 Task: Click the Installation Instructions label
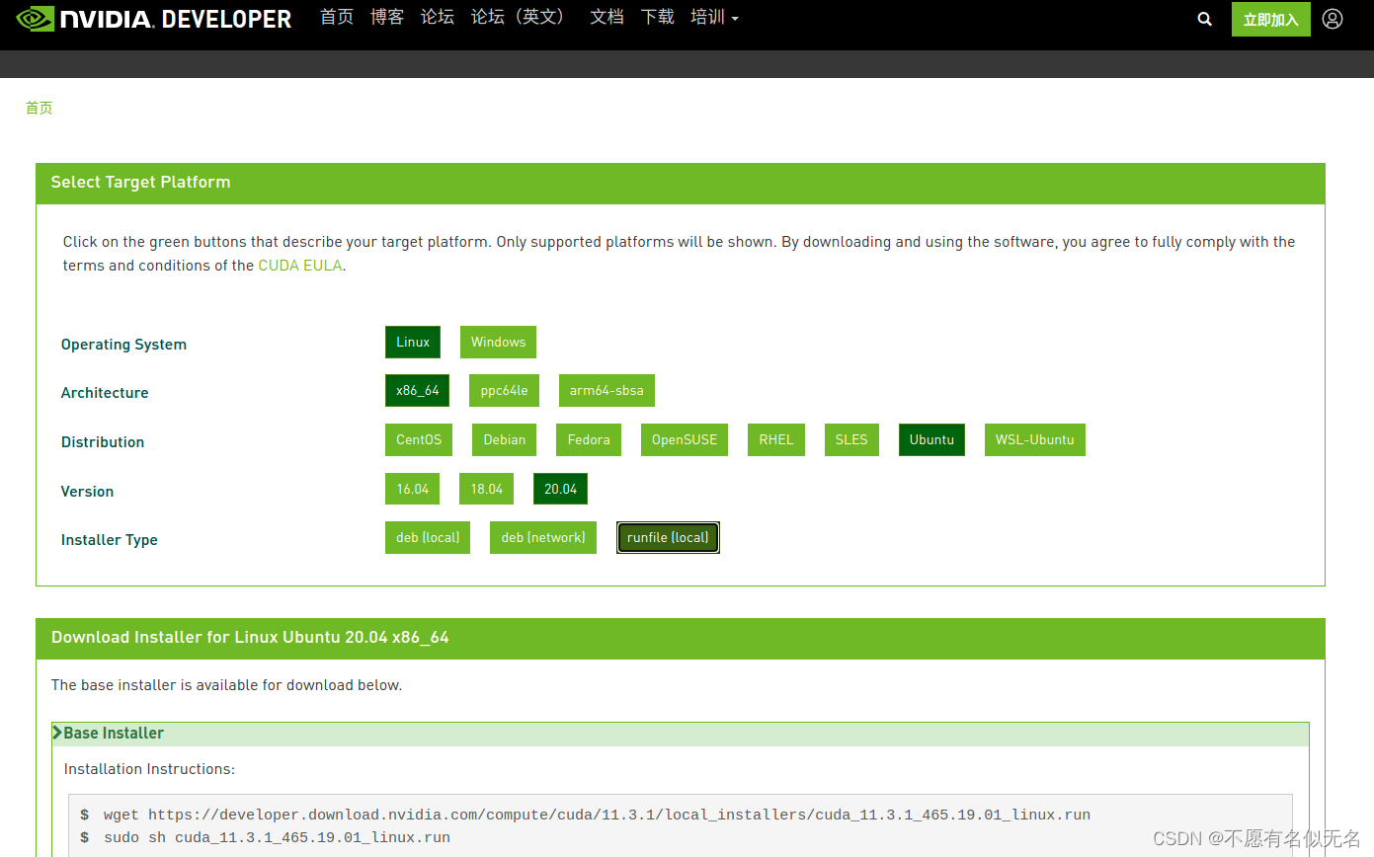coord(149,769)
